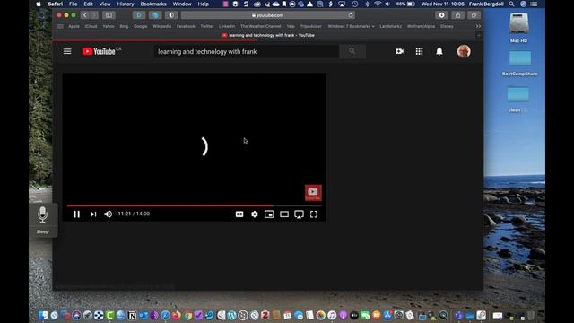Open the notifications bell
574x323 pixels.
coord(439,51)
